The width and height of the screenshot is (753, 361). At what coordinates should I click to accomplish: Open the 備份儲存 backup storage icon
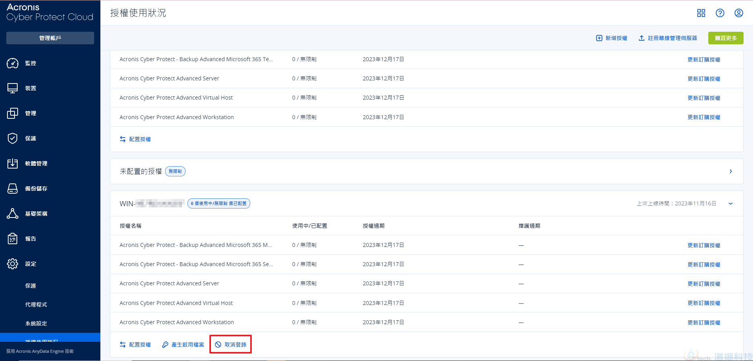click(13, 189)
